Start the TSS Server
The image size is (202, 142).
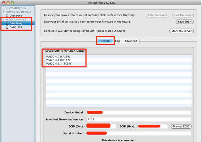[181, 31]
